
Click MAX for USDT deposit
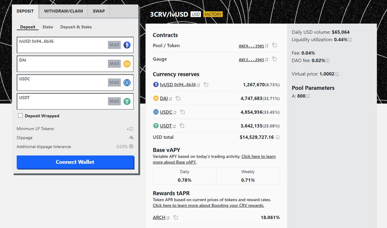coord(114,101)
